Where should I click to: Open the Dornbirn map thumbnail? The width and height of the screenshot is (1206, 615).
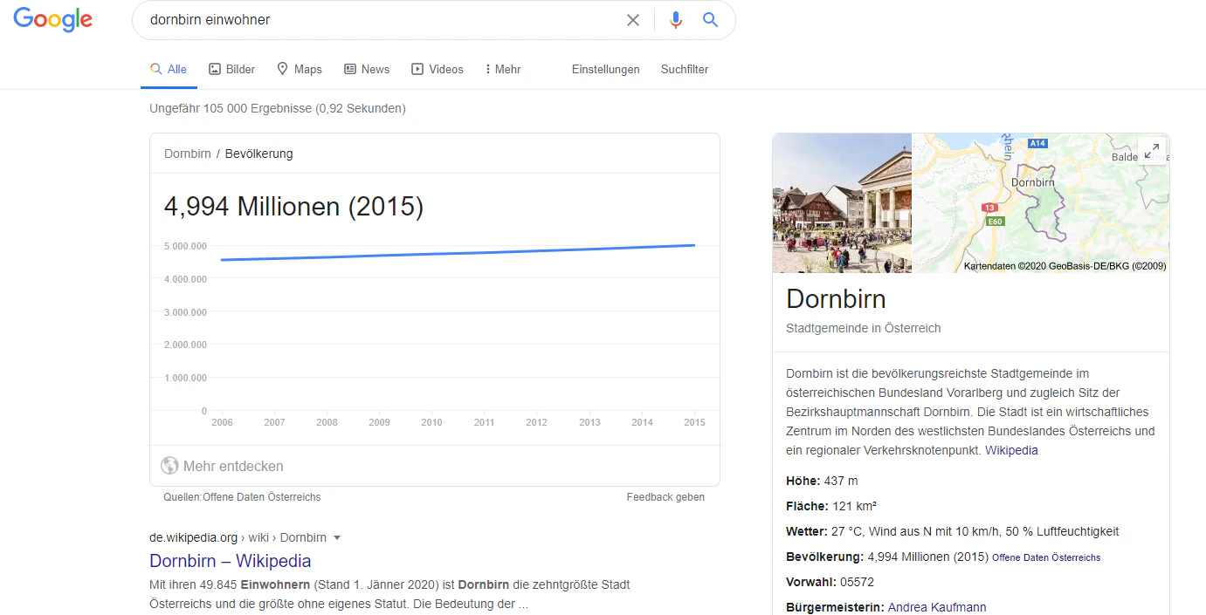point(1041,203)
